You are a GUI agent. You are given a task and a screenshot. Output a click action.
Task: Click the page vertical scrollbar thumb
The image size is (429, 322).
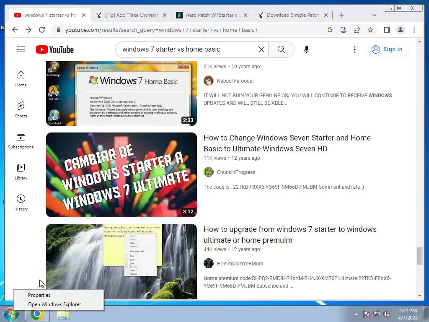pyautogui.click(x=419, y=256)
